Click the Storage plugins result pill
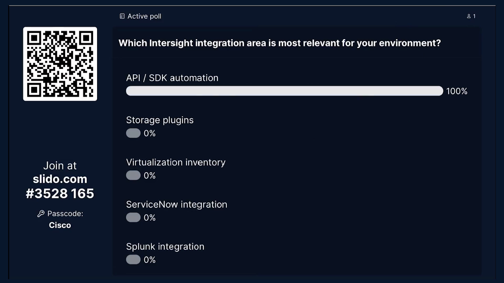This screenshot has width=504, height=283. point(133,133)
